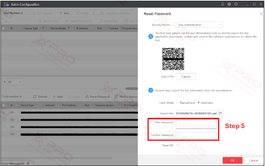265x166 pixels.
Task: Select the ManualInput radio option
Action: point(186,103)
